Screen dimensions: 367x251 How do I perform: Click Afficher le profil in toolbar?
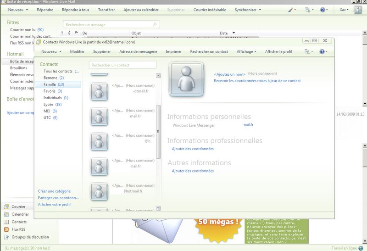point(278,51)
